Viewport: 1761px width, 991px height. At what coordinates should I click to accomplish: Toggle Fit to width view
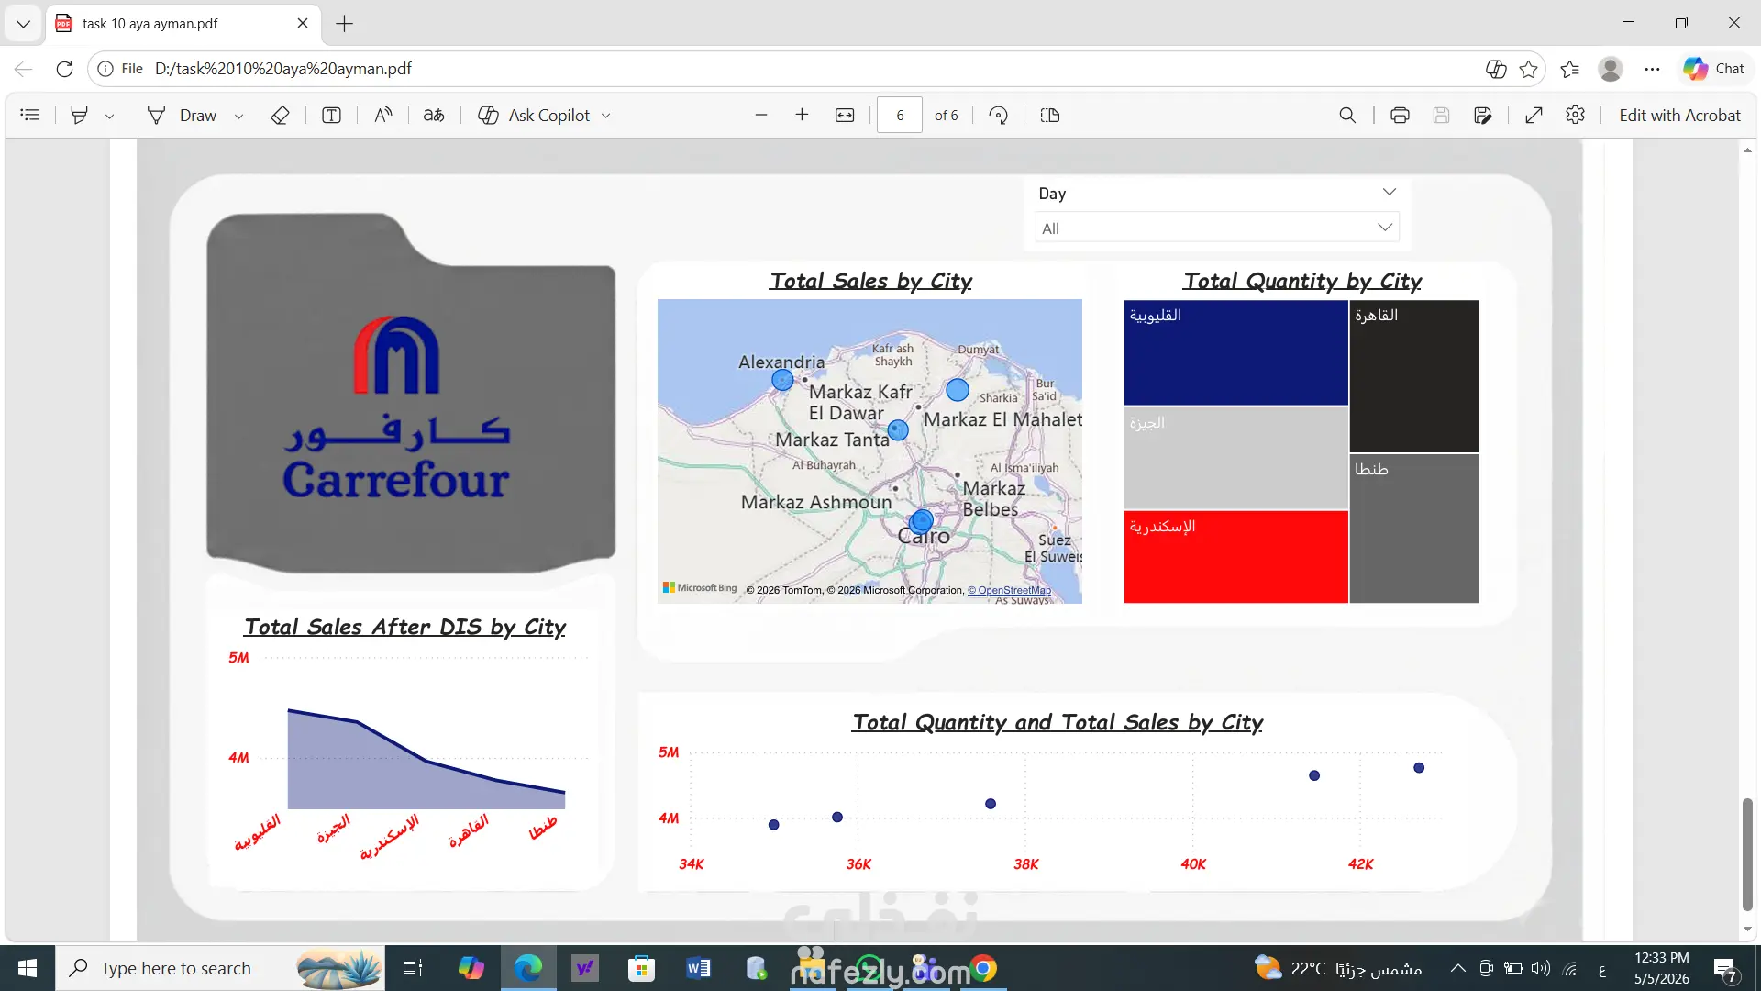click(845, 116)
